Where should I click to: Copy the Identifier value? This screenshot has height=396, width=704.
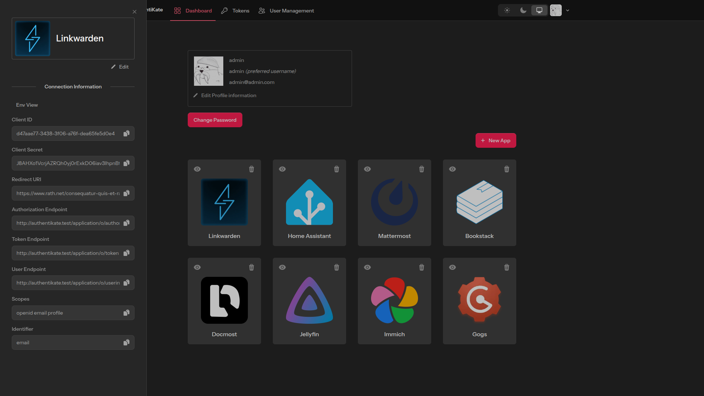tap(126, 342)
